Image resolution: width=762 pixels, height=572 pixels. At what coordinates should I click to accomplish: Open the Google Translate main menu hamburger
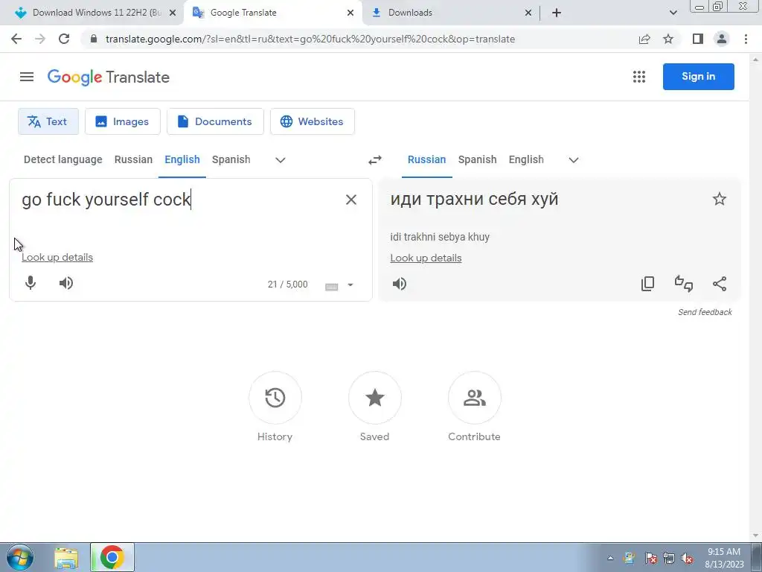[x=27, y=77]
